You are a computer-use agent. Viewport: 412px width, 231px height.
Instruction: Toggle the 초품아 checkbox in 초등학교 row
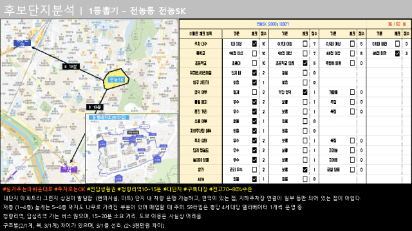pos(254,63)
